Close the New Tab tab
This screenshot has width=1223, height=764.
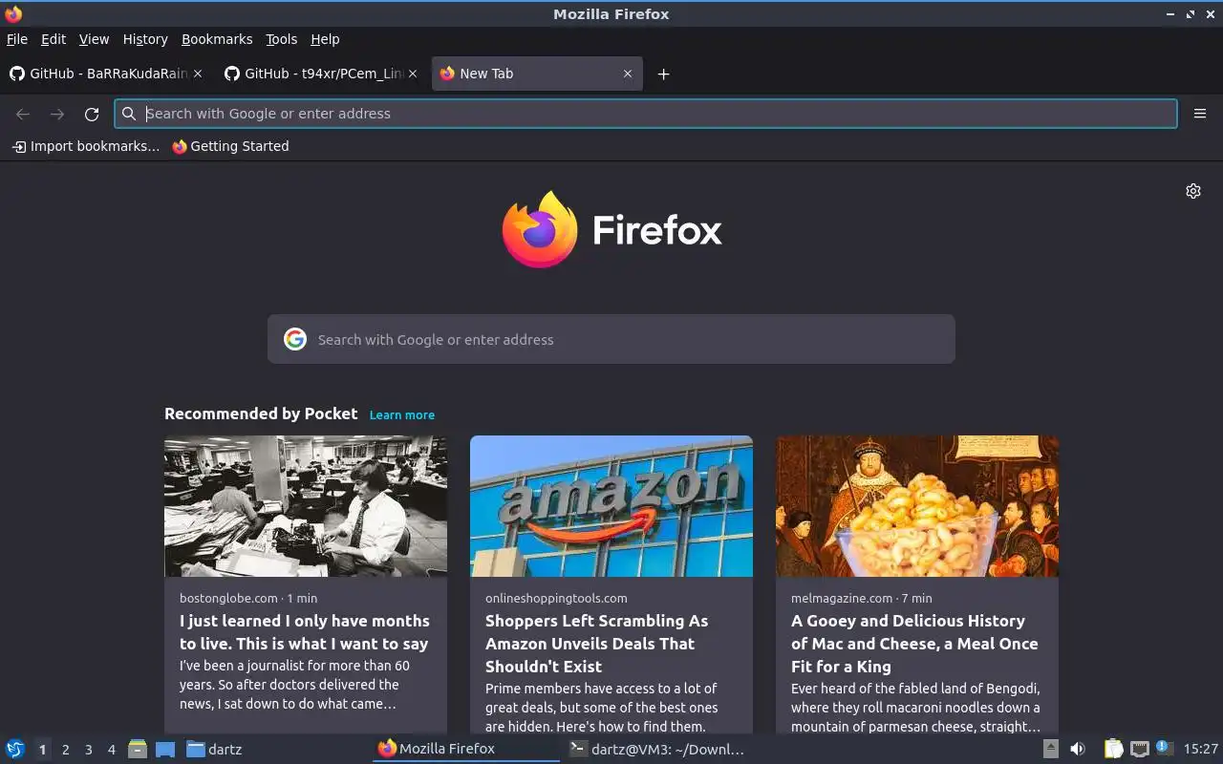tap(628, 74)
